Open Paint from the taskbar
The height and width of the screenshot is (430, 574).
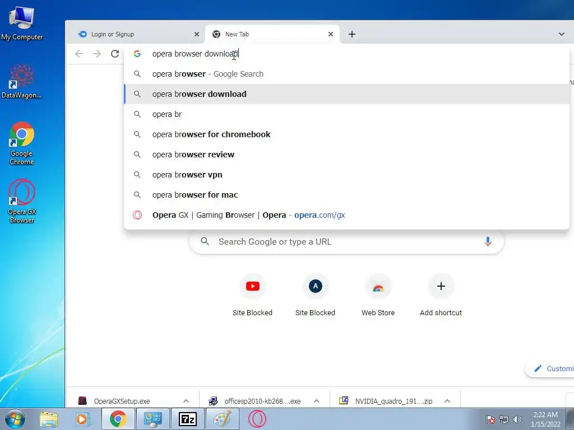222,419
